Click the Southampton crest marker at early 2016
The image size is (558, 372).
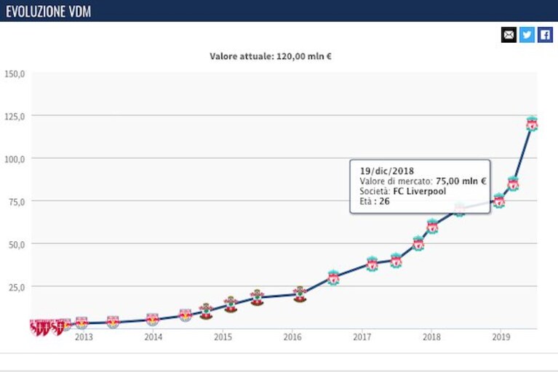[300, 294]
